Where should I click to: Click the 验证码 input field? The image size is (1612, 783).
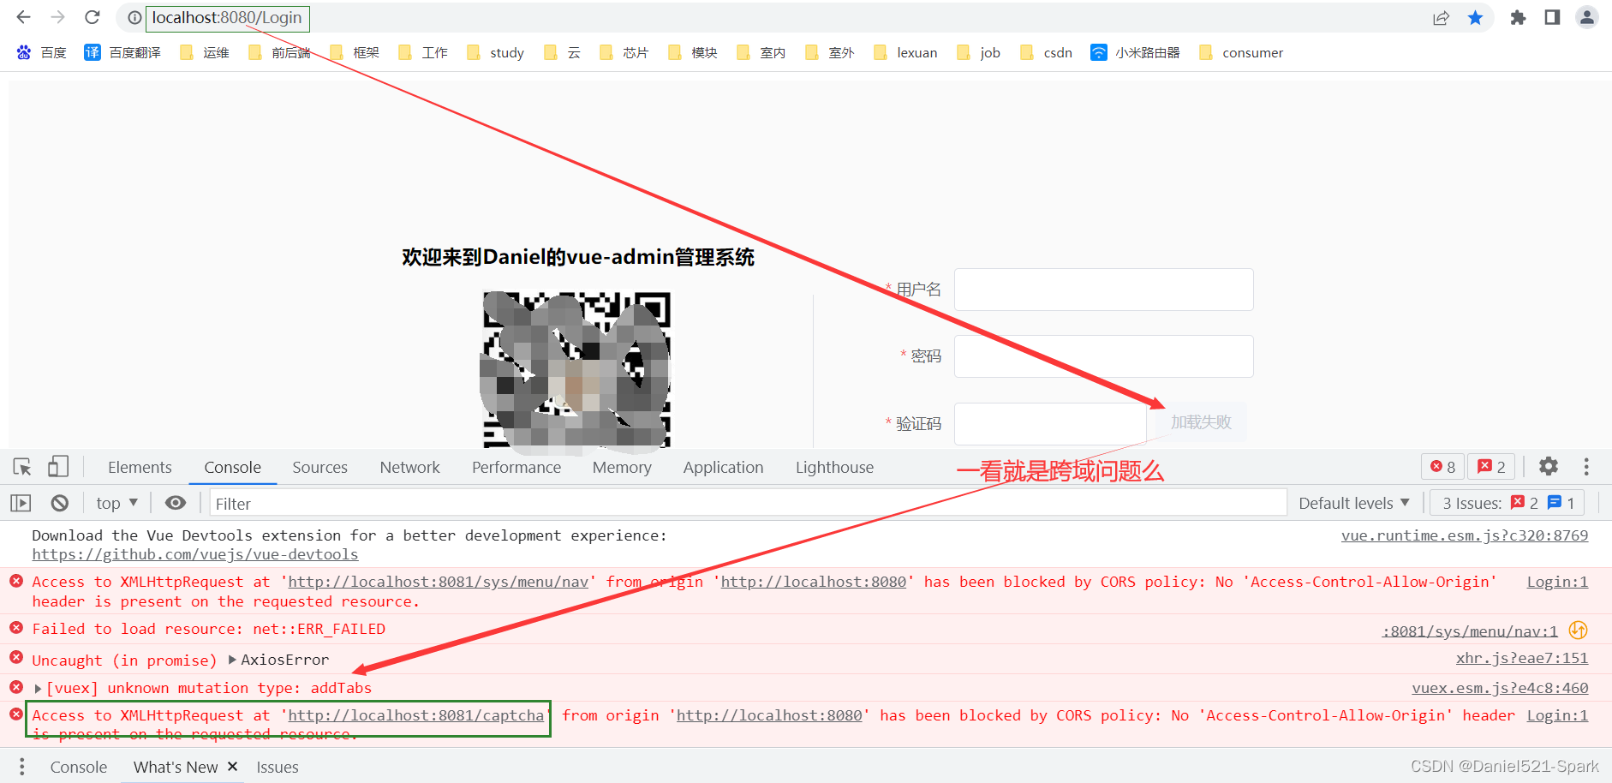tap(1050, 423)
